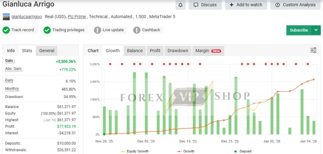
Task: Click the Subscribe button
Action: click(299, 30)
